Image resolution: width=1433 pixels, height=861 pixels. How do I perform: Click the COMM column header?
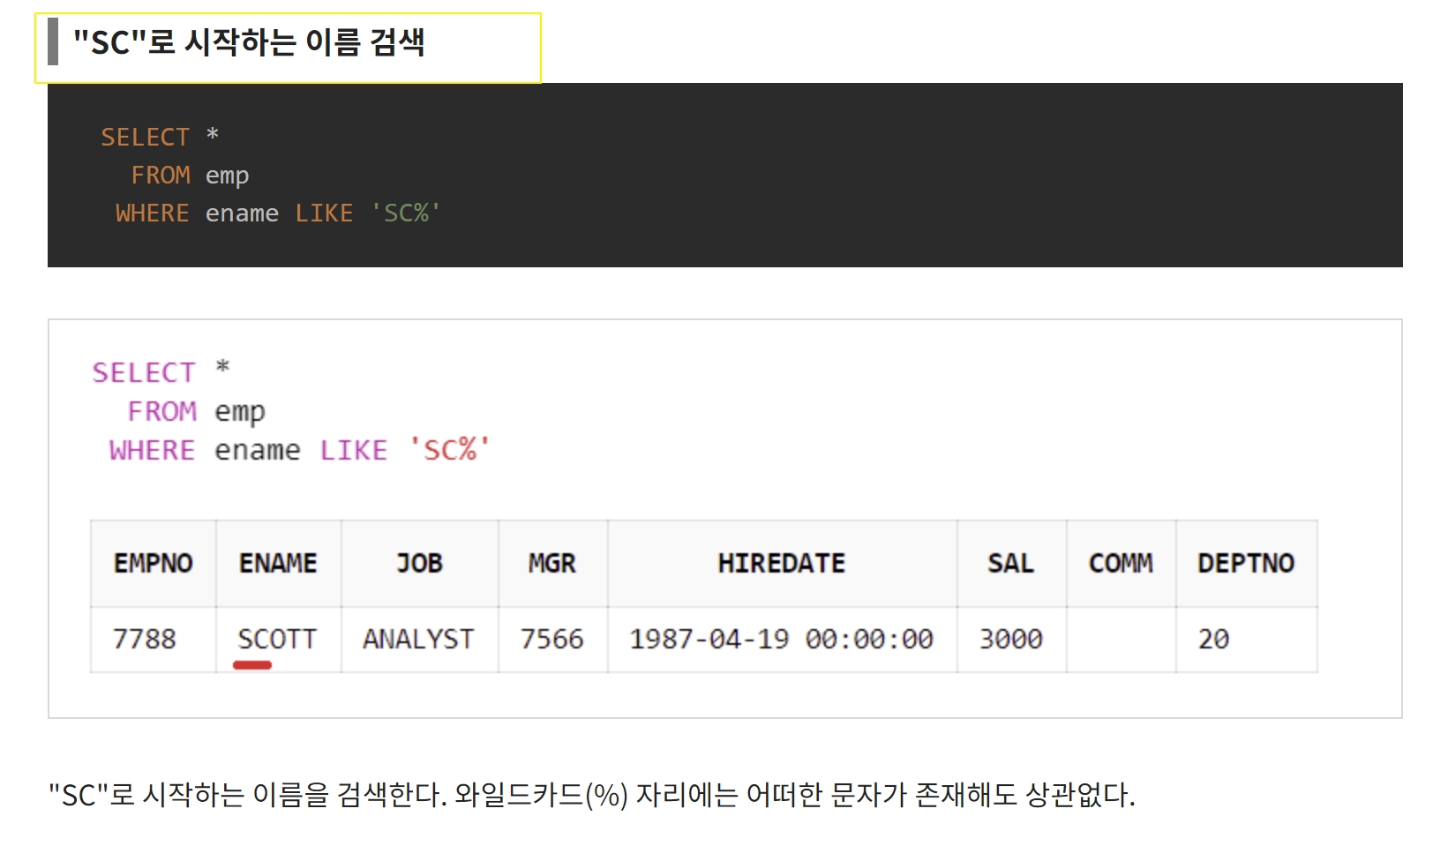(1121, 564)
